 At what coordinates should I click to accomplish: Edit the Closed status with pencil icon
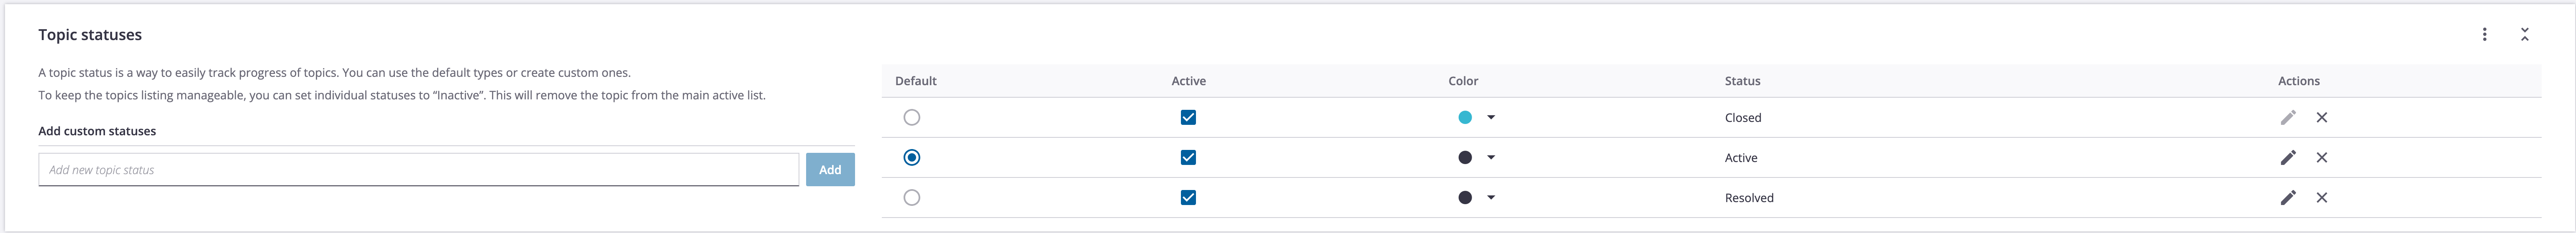2287,117
